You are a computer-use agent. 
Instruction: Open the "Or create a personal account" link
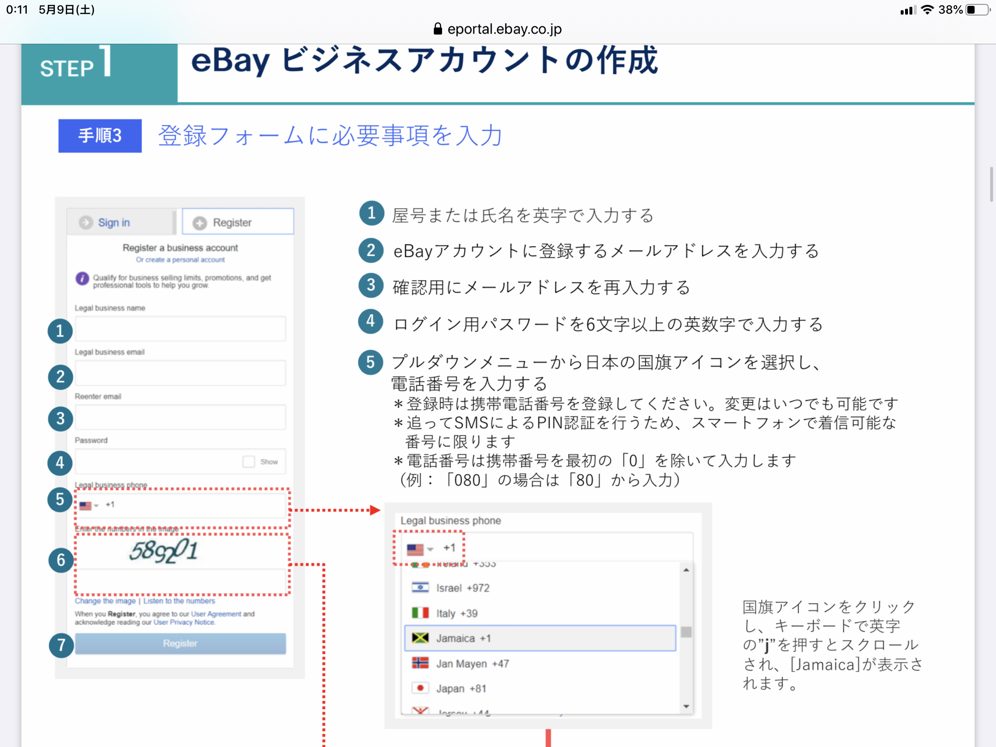click(x=180, y=260)
